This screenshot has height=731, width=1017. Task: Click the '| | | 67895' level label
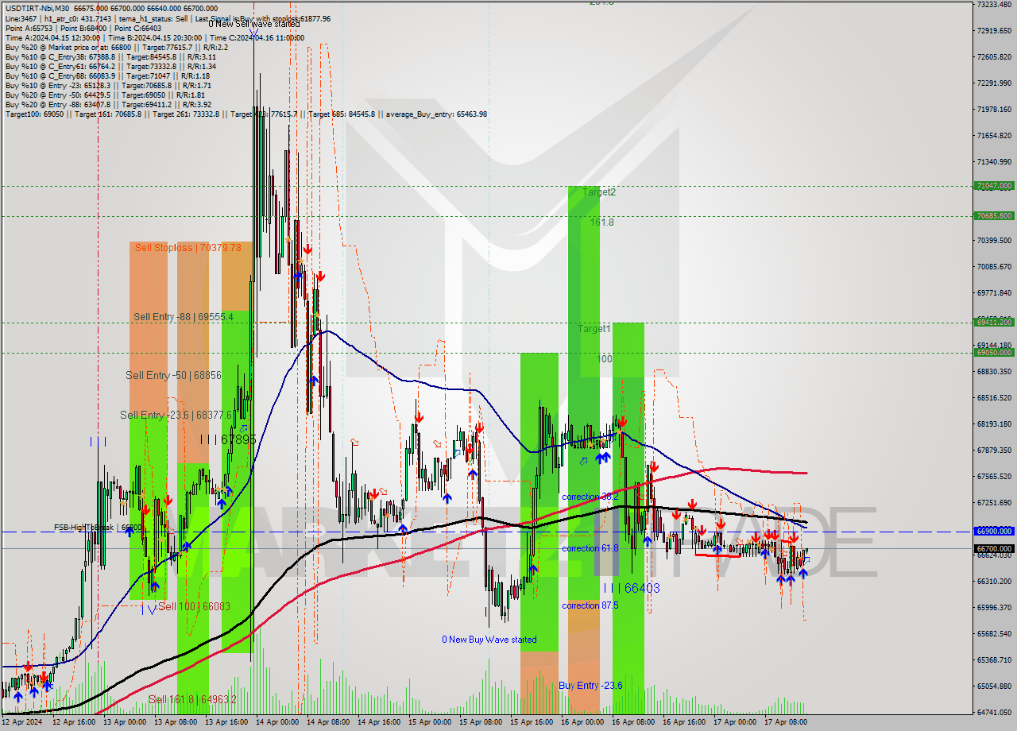228,439
